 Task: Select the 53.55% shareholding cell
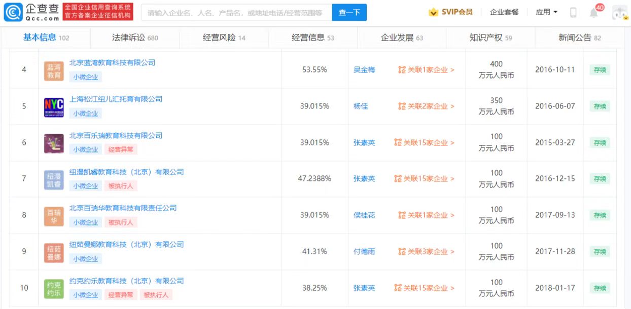(x=314, y=70)
